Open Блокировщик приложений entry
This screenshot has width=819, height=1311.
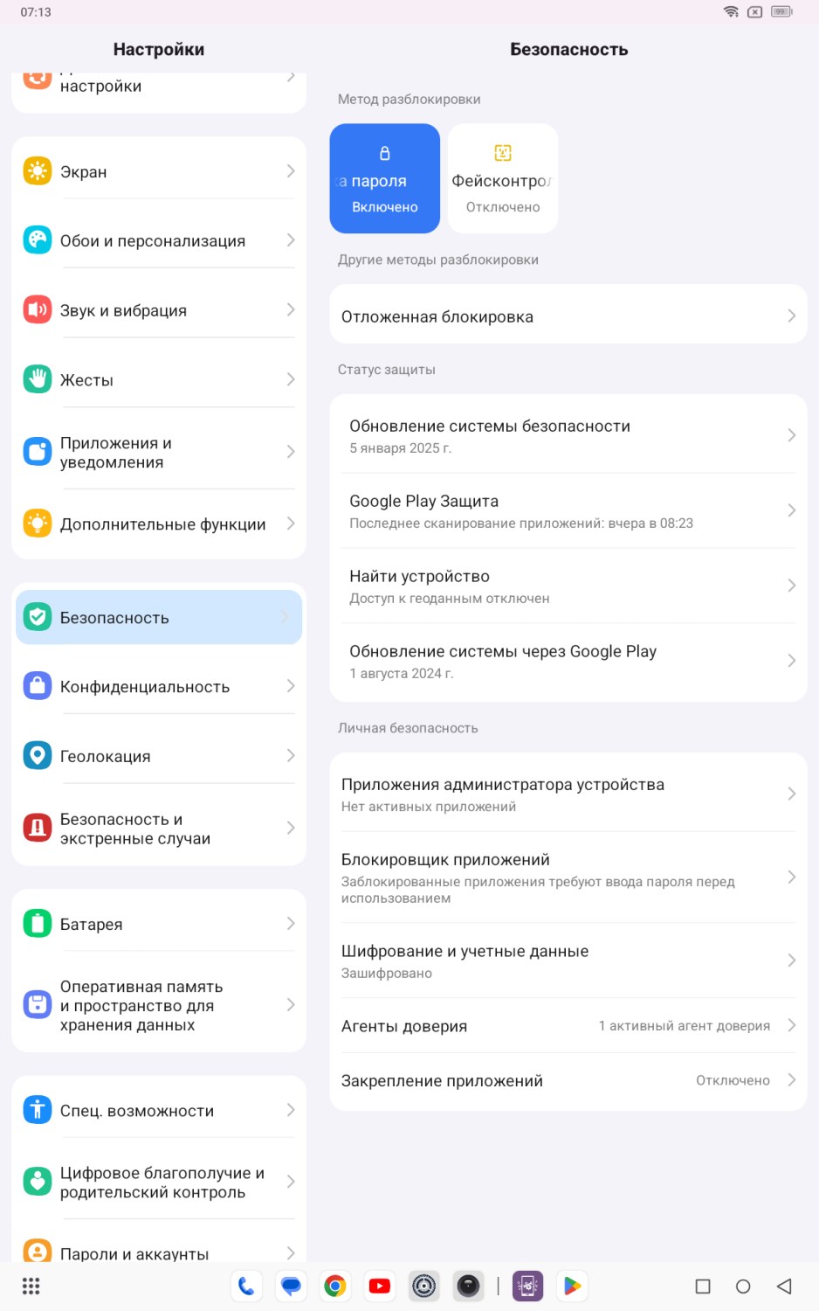pyautogui.click(x=568, y=877)
